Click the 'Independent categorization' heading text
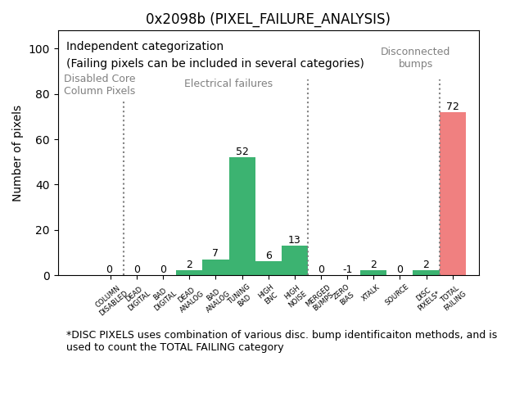Image resolution: width=524 pixels, height=393 pixels. 145,47
